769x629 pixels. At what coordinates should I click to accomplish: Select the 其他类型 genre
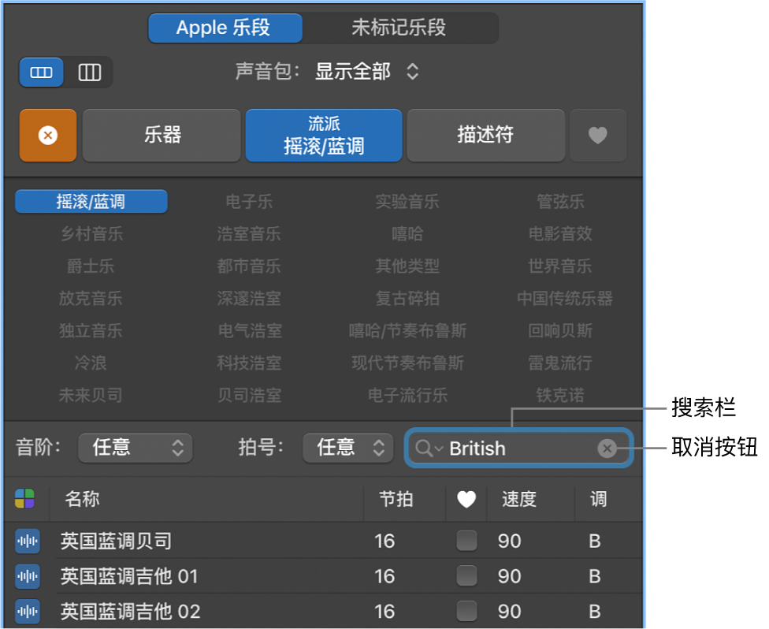coord(407,266)
